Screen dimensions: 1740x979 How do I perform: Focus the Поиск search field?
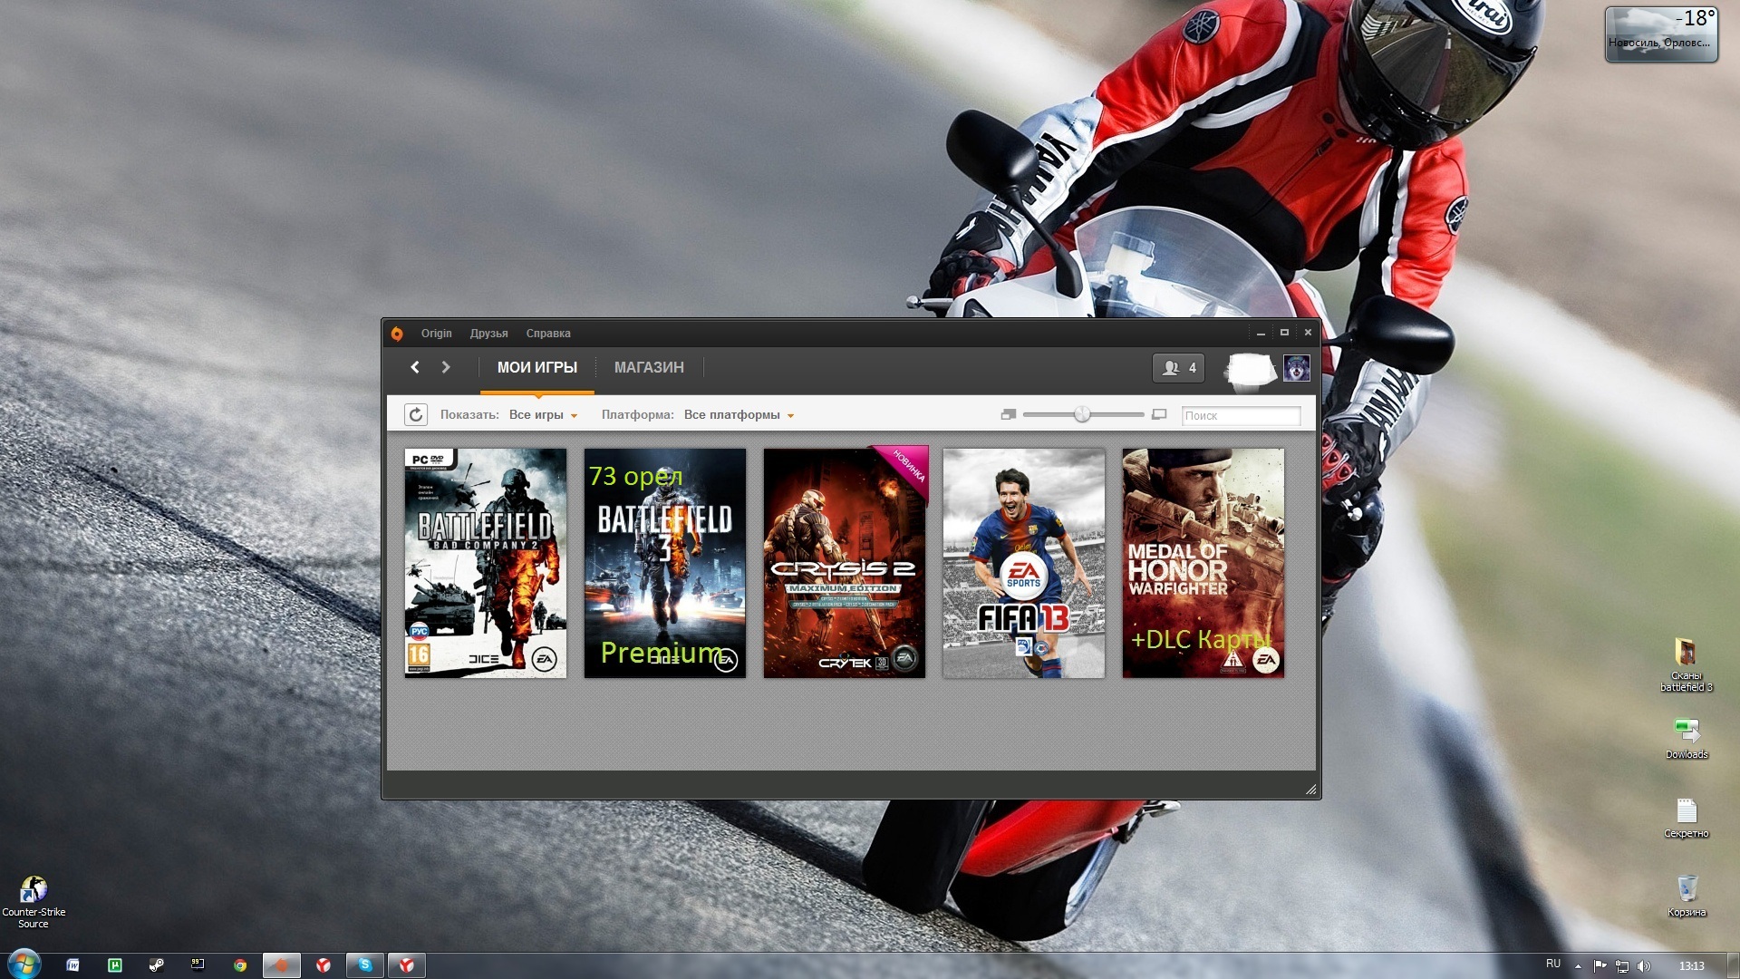(x=1241, y=415)
